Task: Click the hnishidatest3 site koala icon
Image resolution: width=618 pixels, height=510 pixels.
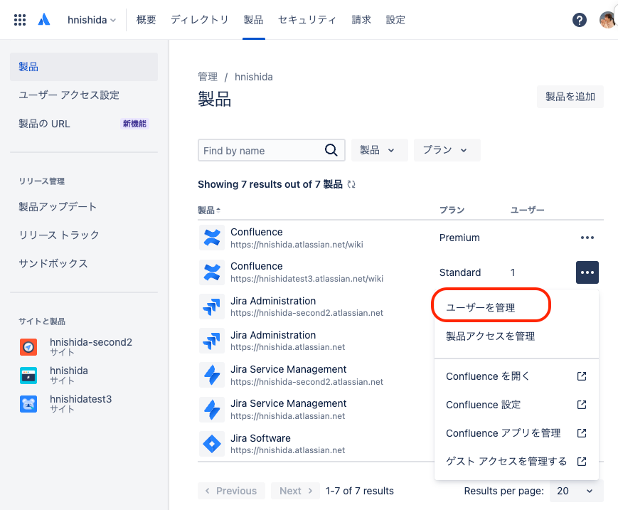Action: pos(28,404)
